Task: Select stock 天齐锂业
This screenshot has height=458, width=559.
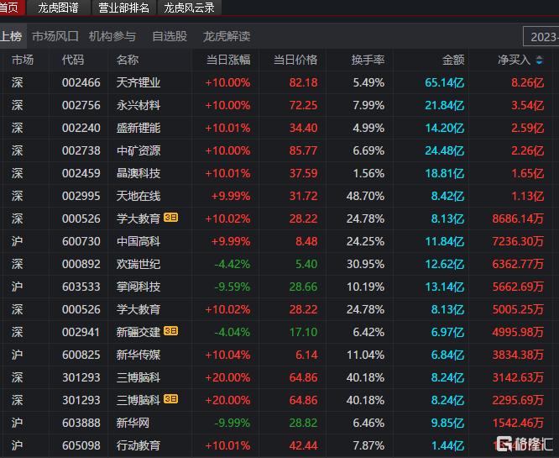Action: [x=138, y=82]
